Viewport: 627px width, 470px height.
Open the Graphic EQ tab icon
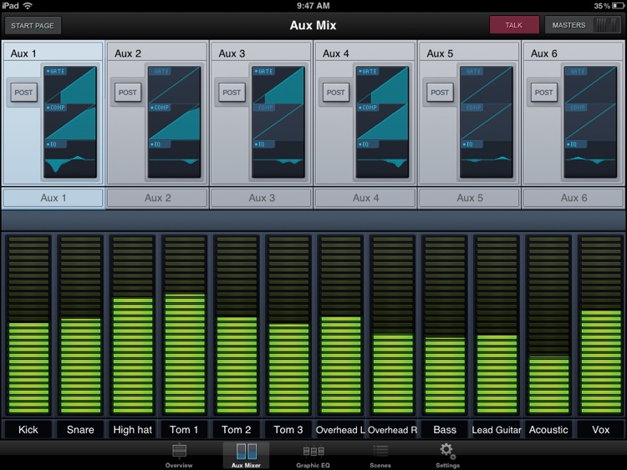[313, 451]
